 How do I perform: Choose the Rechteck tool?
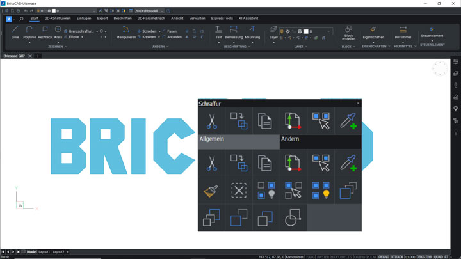pos(45,33)
